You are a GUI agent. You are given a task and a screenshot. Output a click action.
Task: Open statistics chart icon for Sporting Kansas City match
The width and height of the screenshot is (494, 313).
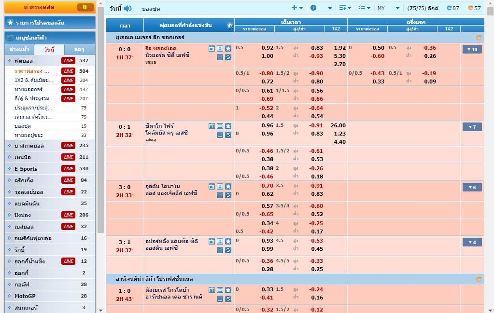(x=220, y=250)
